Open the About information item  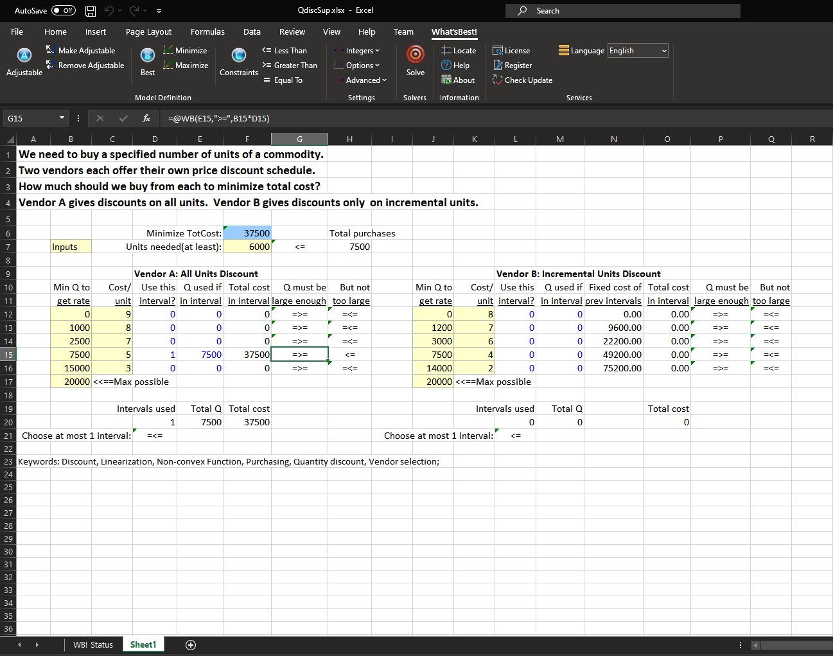tap(458, 80)
